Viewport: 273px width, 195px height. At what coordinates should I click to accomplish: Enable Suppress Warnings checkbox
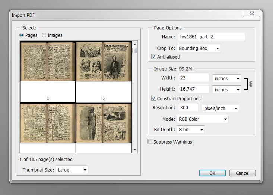[150, 142]
